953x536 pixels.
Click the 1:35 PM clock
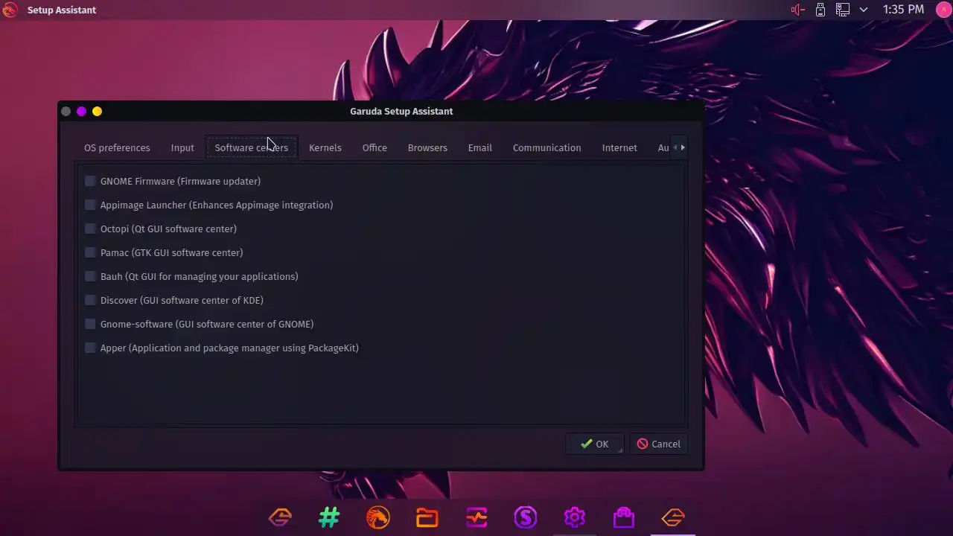[x=903, y=10]
